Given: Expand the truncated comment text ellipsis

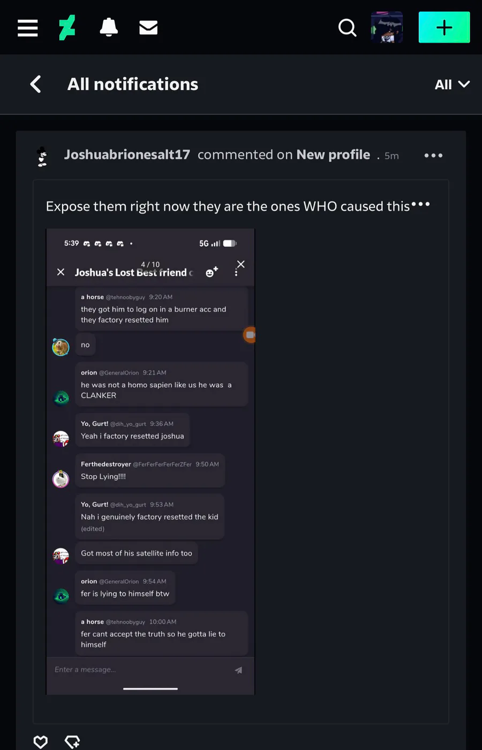Looking at the screenshot, I should tap(421, 204).
